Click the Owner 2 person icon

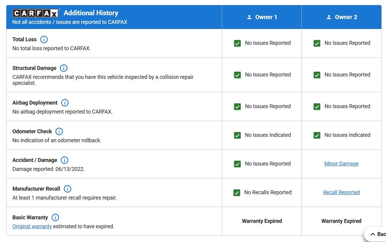pyautogui.click(x=329, y=17)
